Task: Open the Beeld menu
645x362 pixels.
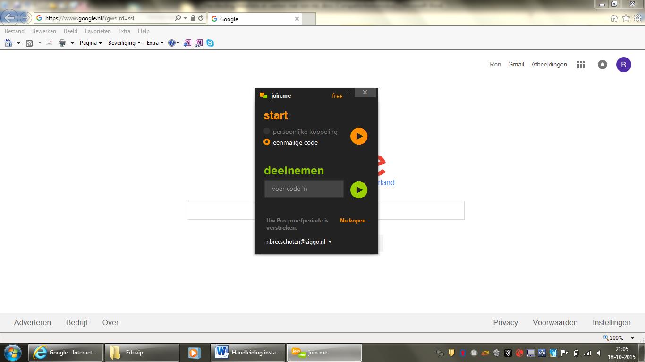Action: (70, 31)
